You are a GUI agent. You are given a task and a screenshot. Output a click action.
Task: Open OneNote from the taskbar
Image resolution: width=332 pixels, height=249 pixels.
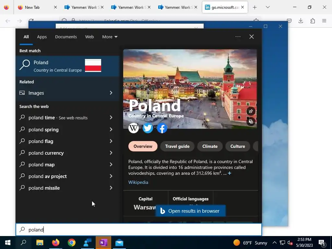(x=103, y=243)
